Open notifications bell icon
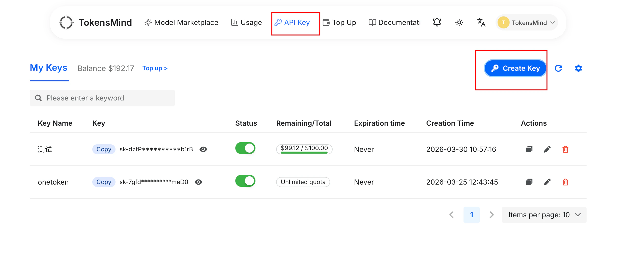 point(437,22)
